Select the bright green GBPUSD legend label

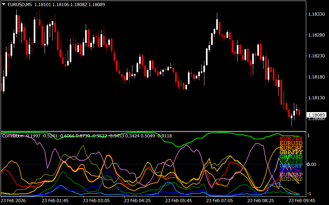[x=291, y=157]
